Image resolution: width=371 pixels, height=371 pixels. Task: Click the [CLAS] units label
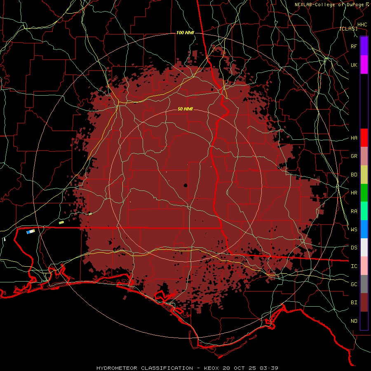tap(348, 29)
